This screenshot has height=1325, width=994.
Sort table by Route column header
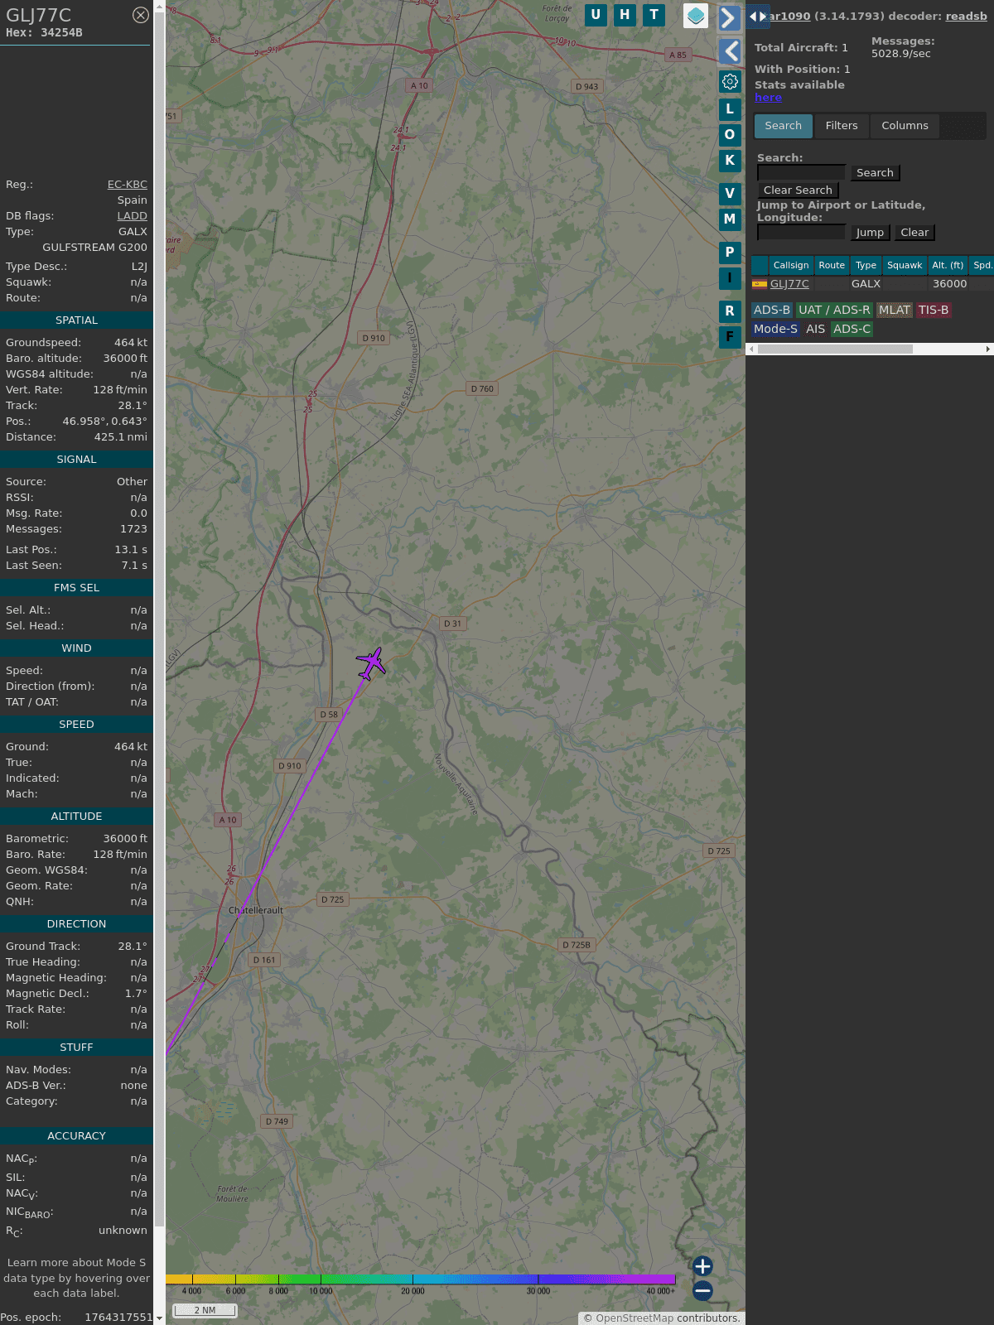(832, 265)
